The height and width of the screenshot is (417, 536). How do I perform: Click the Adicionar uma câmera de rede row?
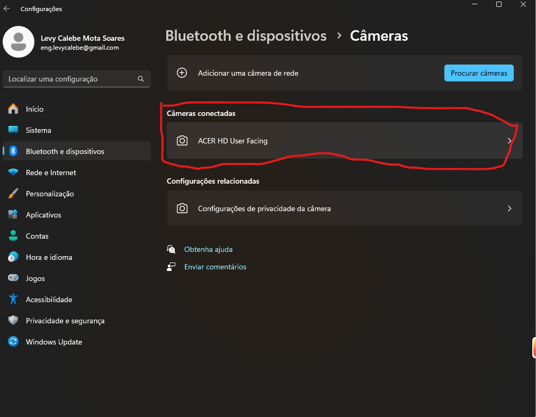click(345, 72)
